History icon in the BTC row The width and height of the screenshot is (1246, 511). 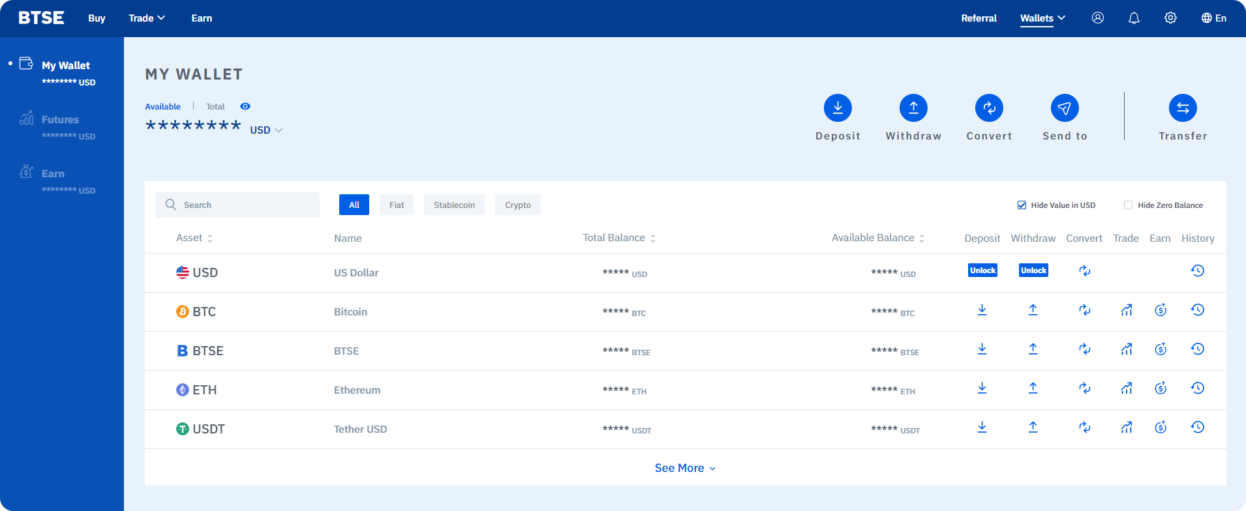click(x=1198, y=310)
